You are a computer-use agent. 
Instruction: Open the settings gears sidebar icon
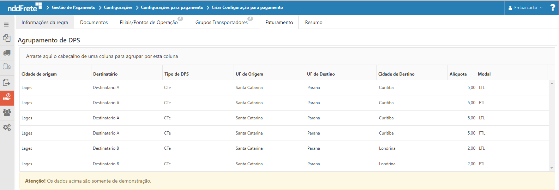pos(7,127)
